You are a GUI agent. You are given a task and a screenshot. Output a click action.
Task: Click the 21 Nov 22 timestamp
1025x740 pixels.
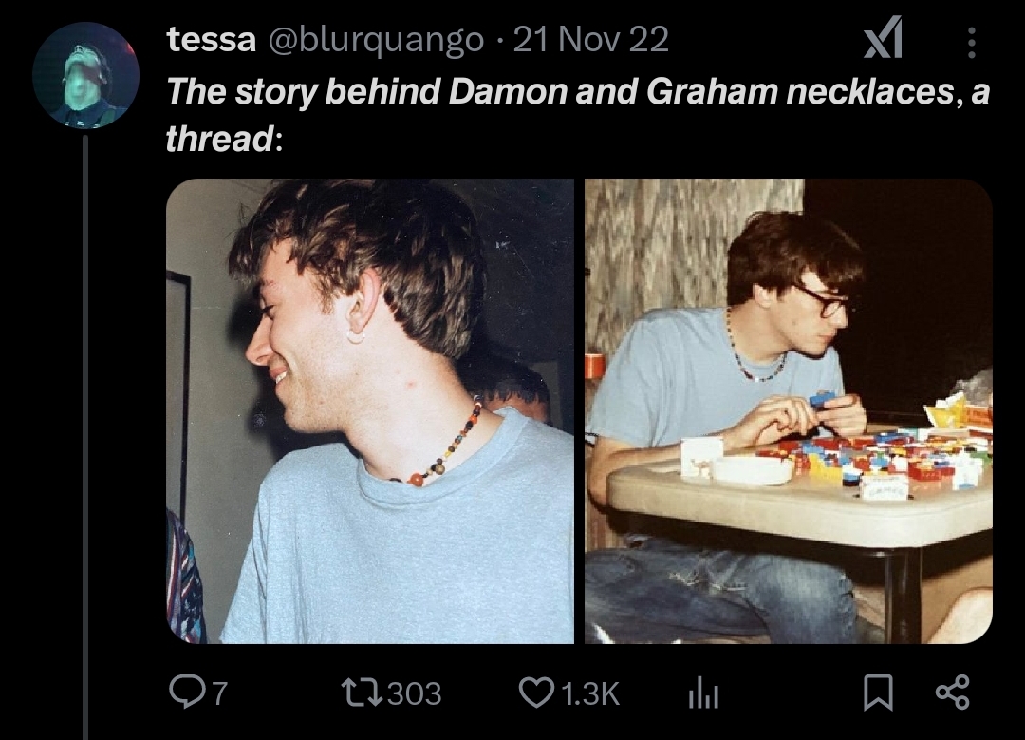591,40
